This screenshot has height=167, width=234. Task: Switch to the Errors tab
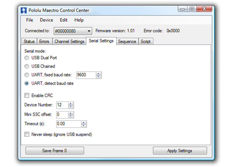pyautogui.click(x=44, y=41)
